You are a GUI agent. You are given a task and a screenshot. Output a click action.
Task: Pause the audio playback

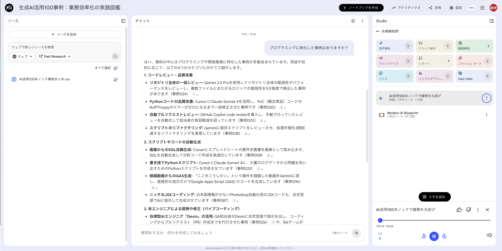point(434,236)
